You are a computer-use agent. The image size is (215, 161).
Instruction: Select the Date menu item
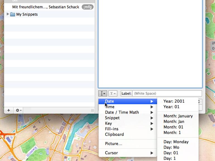128,101
